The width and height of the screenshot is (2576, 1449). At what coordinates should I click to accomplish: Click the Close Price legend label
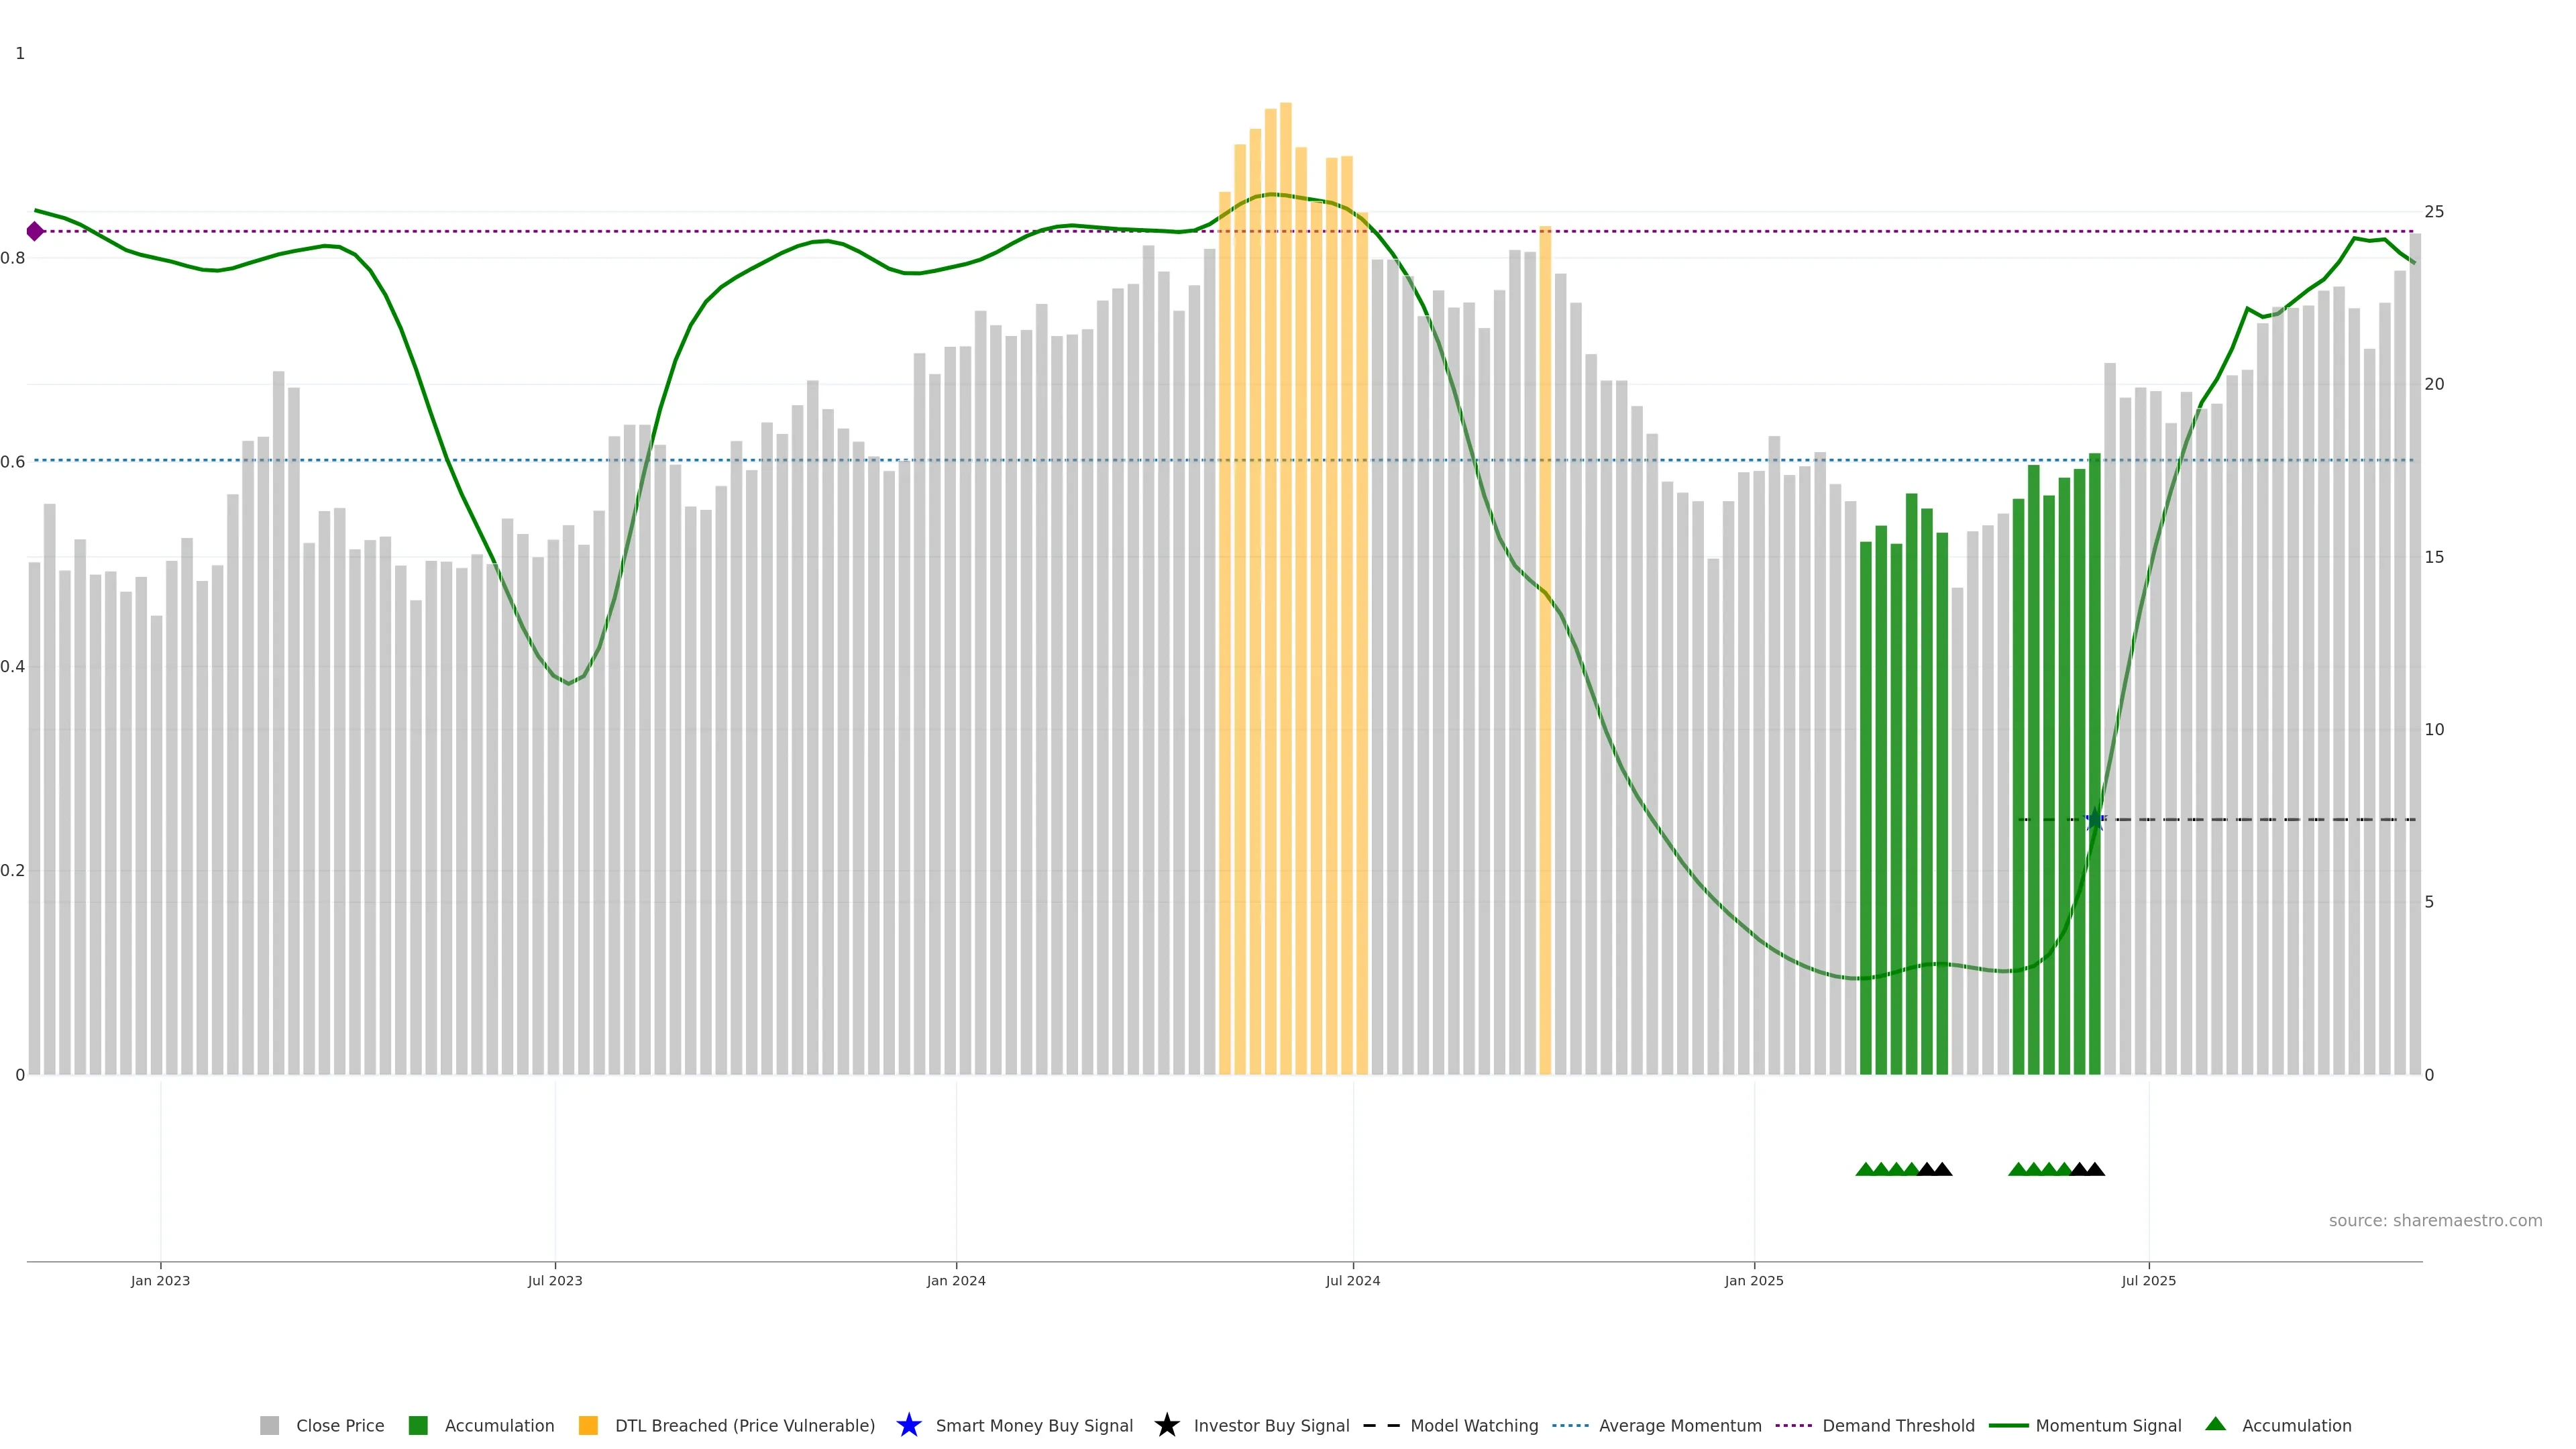pyautogui.click(x=339, y=1425)
